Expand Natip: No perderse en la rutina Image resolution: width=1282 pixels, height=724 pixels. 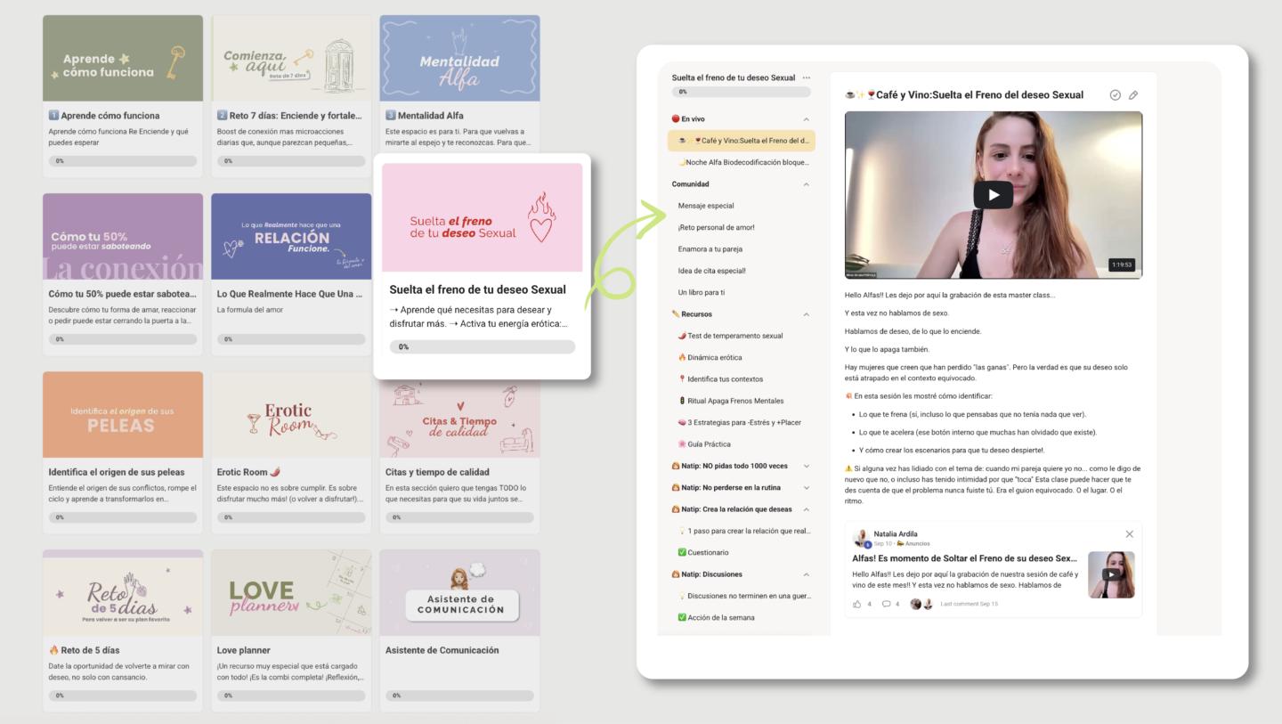(x=807, y=488)
